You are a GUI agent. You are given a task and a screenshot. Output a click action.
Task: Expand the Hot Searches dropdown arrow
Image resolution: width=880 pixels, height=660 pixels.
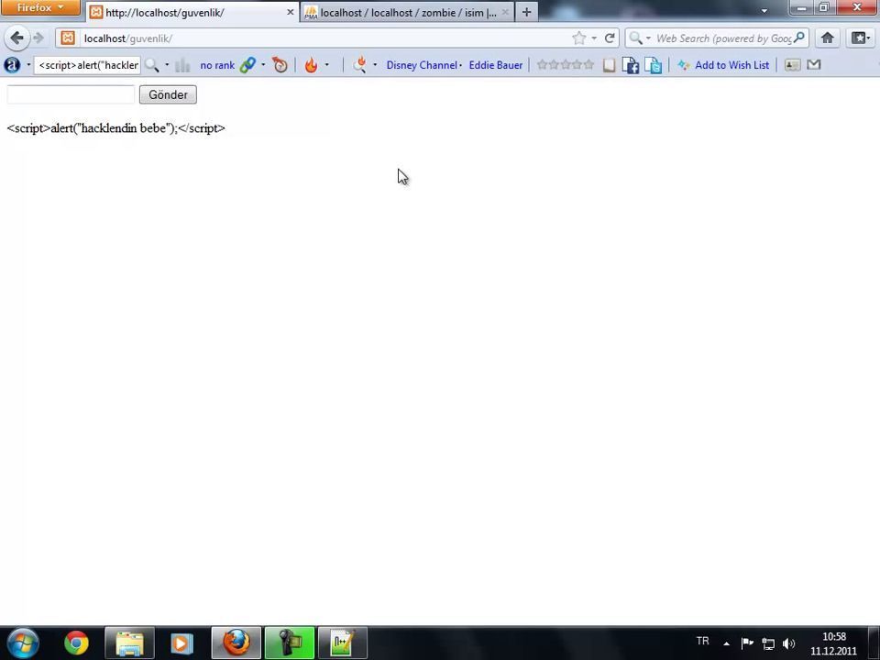click(375, 65)
